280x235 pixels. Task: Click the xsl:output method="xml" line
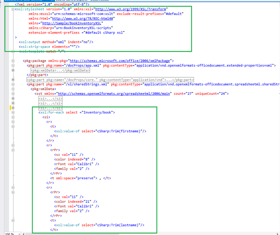point(56,42)
